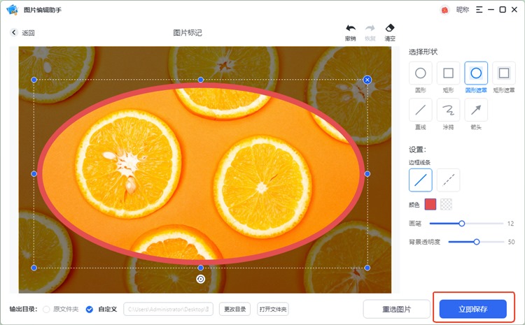The height and width of the screenshot is (325, 525).
Task: Undo the last marking action
Action: click(350, 29)
